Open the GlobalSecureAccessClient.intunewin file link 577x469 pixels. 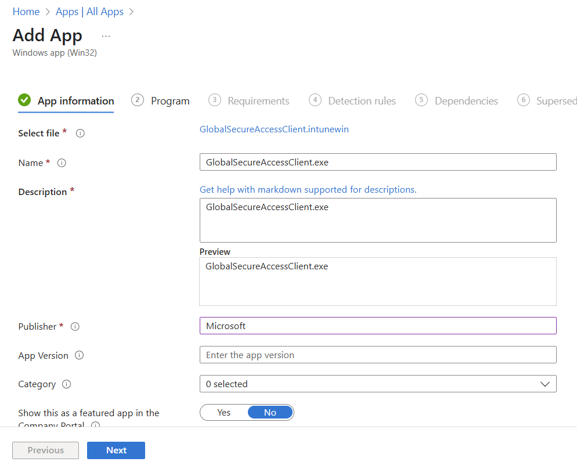coord(274,129)
